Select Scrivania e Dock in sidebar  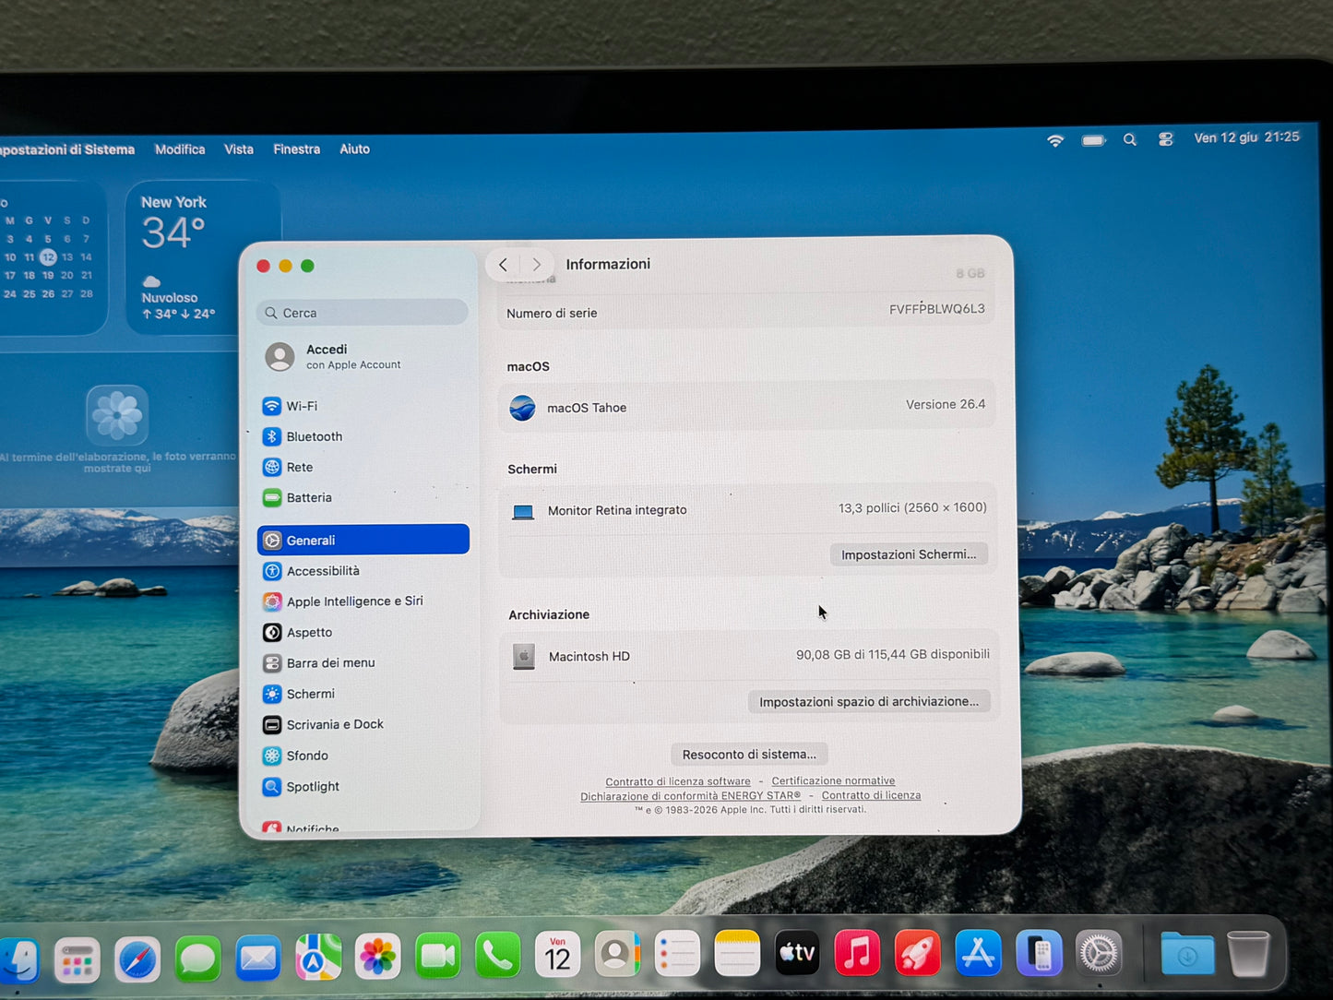(x=363, y=724)
